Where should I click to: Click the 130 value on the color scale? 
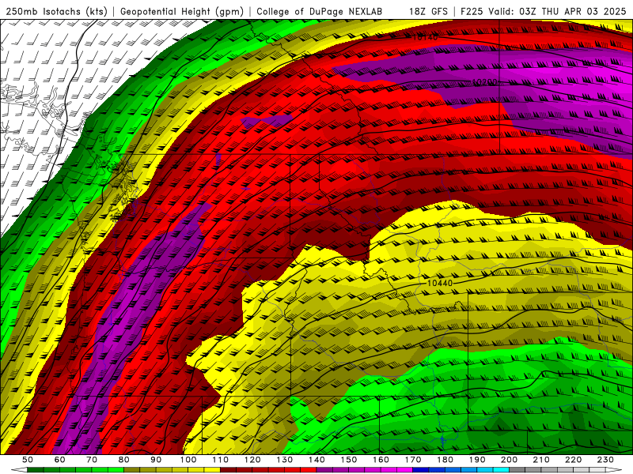[285, 460]
